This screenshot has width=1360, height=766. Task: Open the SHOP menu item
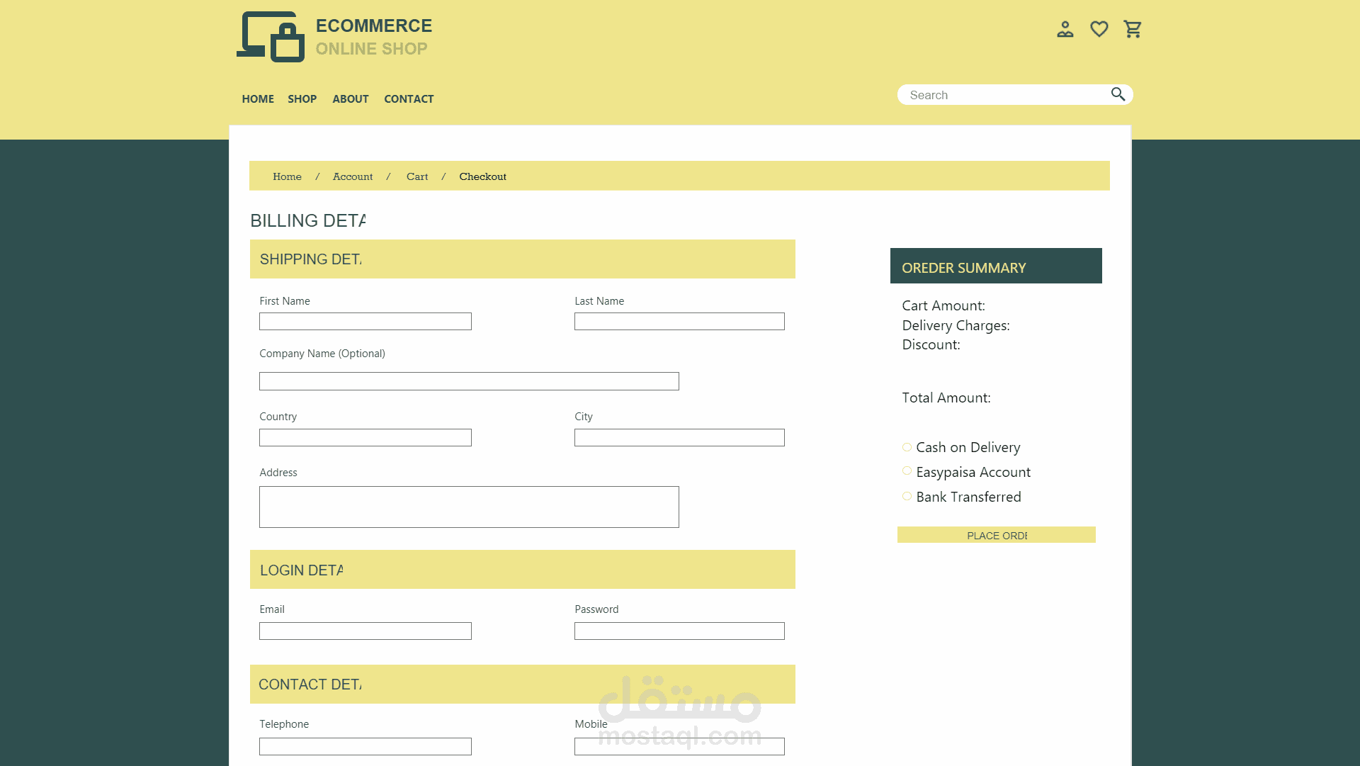pos(302,98)
